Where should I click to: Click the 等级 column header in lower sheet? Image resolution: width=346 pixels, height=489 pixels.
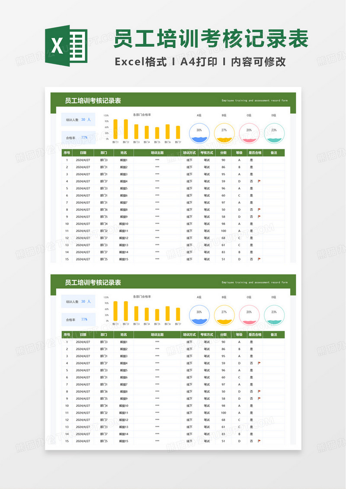(239, 335)
